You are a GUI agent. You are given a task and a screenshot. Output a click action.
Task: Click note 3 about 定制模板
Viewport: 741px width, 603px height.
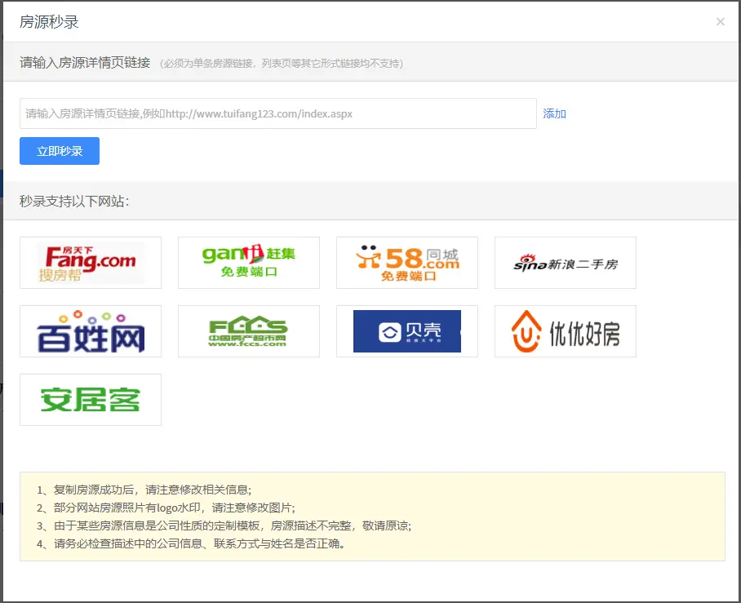[224, 525]
